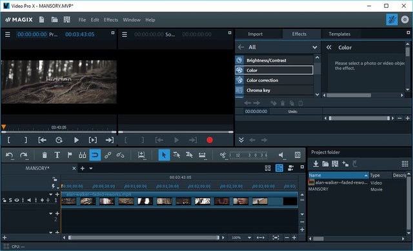Toggle the magnet snapping button
The width and height of the screenshot is (413, 251).
point(95,155)
